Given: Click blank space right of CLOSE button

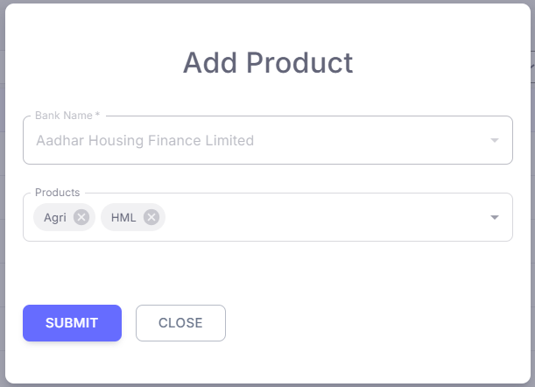Looking at the screenshot, I should (368, 323).
